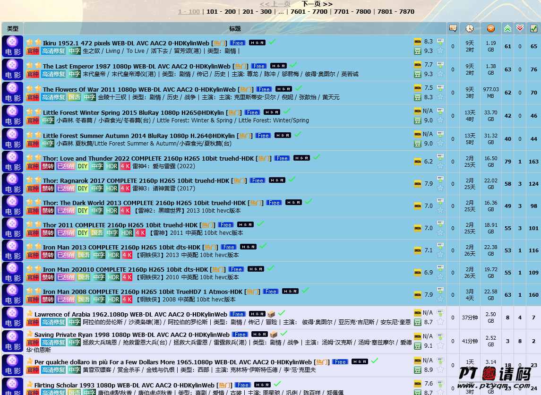This screenshot has width=541, height=395.
Task: Click the 标题 column header
Action: 235,29
